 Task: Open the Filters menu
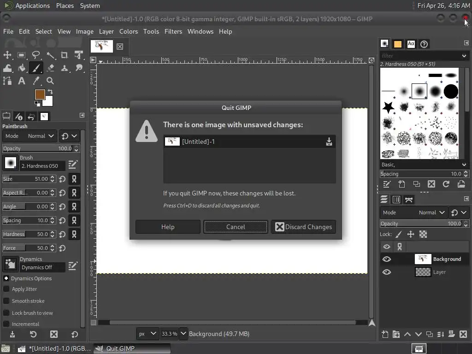click(x=173, y=31)
